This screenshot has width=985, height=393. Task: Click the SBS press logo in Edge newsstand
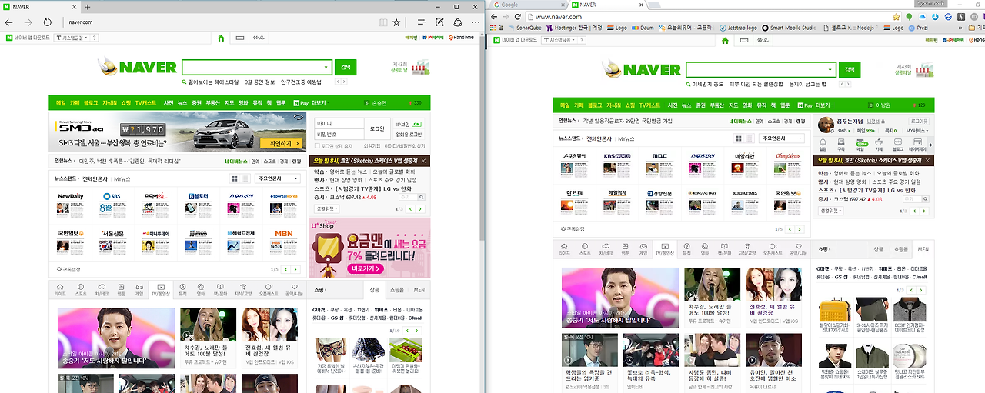pos(112,196)
